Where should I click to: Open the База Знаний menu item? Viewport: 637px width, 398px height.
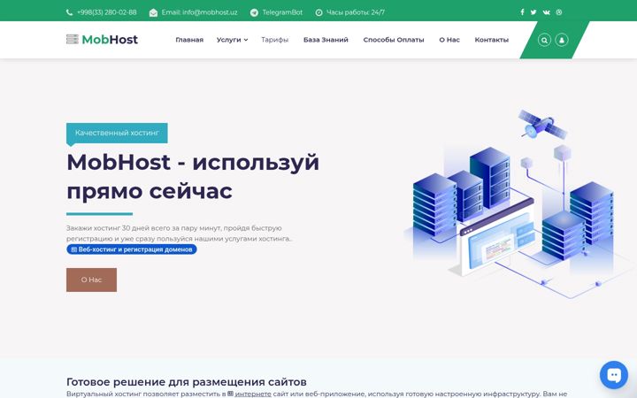(x=326, y=40)
